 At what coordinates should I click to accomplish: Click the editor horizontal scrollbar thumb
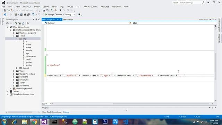161,103
